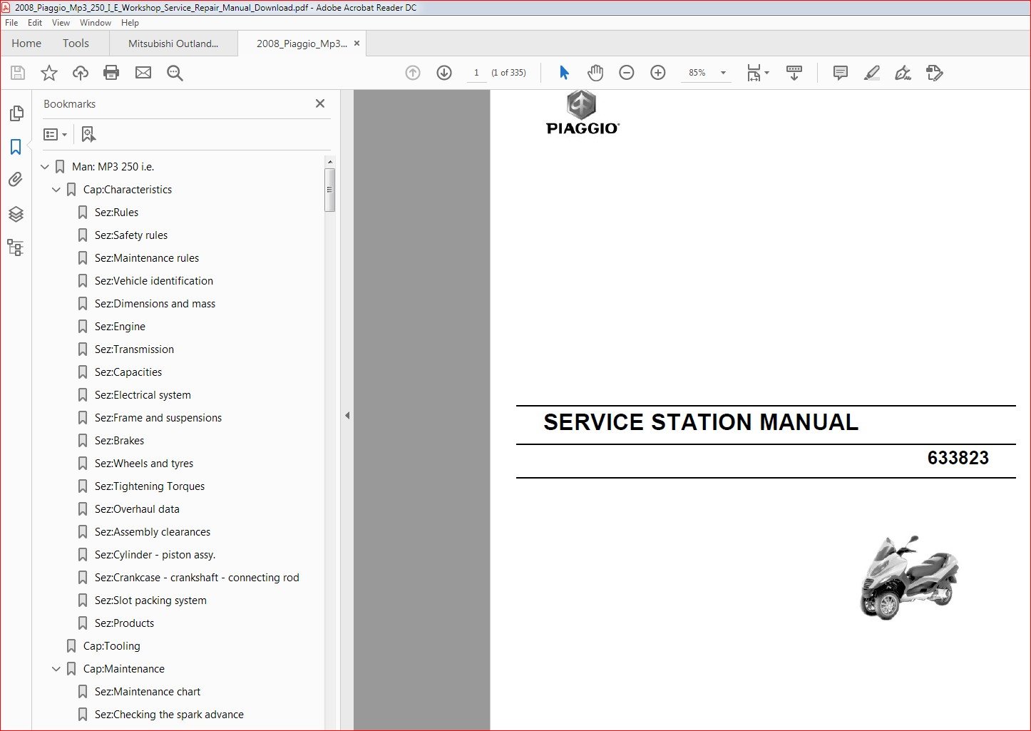Jump to Sez:Tightening Torques bookmark
This screenshot has height=731, width=1031.
point(150,486)
